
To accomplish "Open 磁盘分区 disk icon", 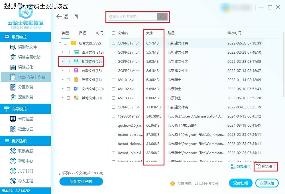I will pos(13,129).
